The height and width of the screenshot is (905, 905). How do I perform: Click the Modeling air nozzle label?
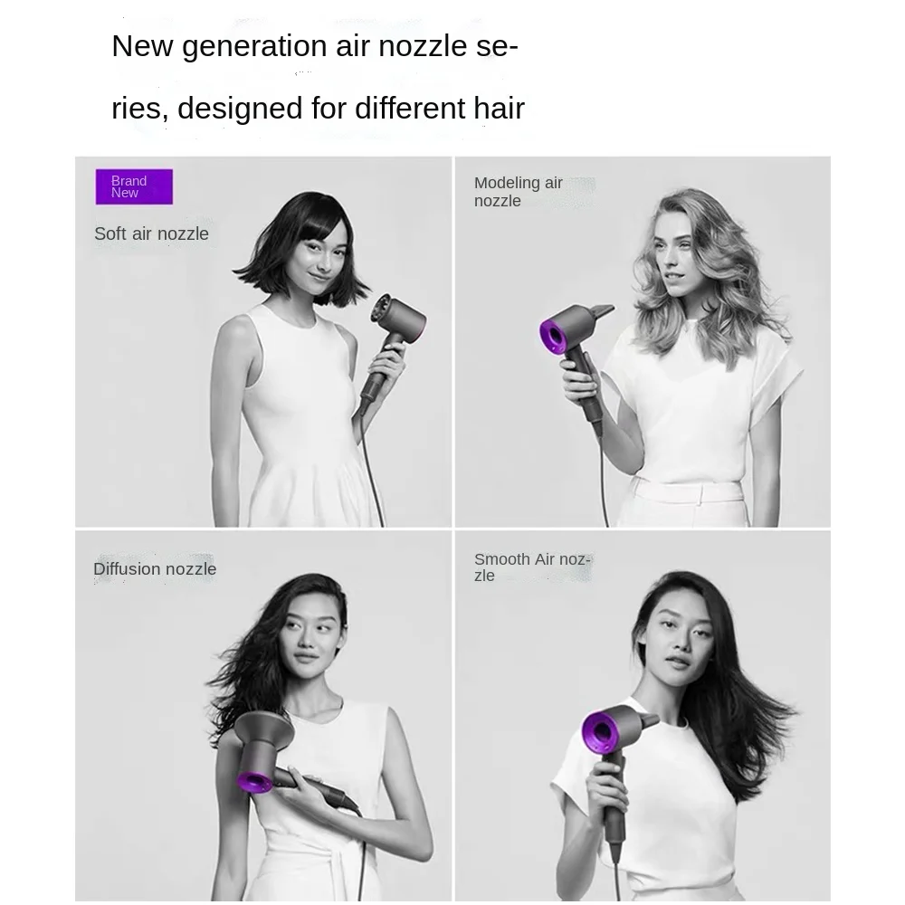pyautogui.click(x=519, y=192)
